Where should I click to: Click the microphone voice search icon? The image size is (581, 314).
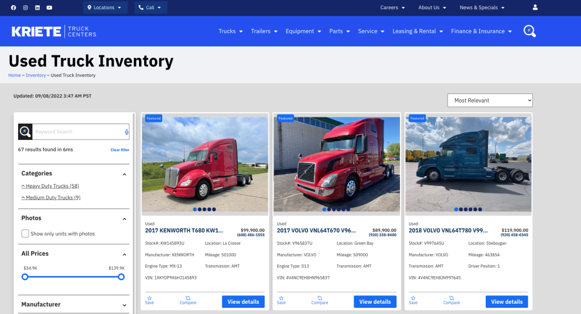click(127, 132)
